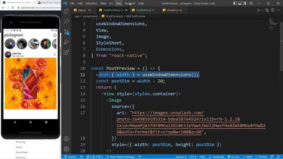
Task: Click Share link in browser docs sidebar
Action: coord(19,147)
